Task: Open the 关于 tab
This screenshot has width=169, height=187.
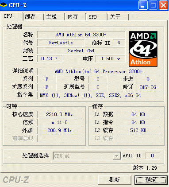Action: pyautogui.click(x=118, y=17)
